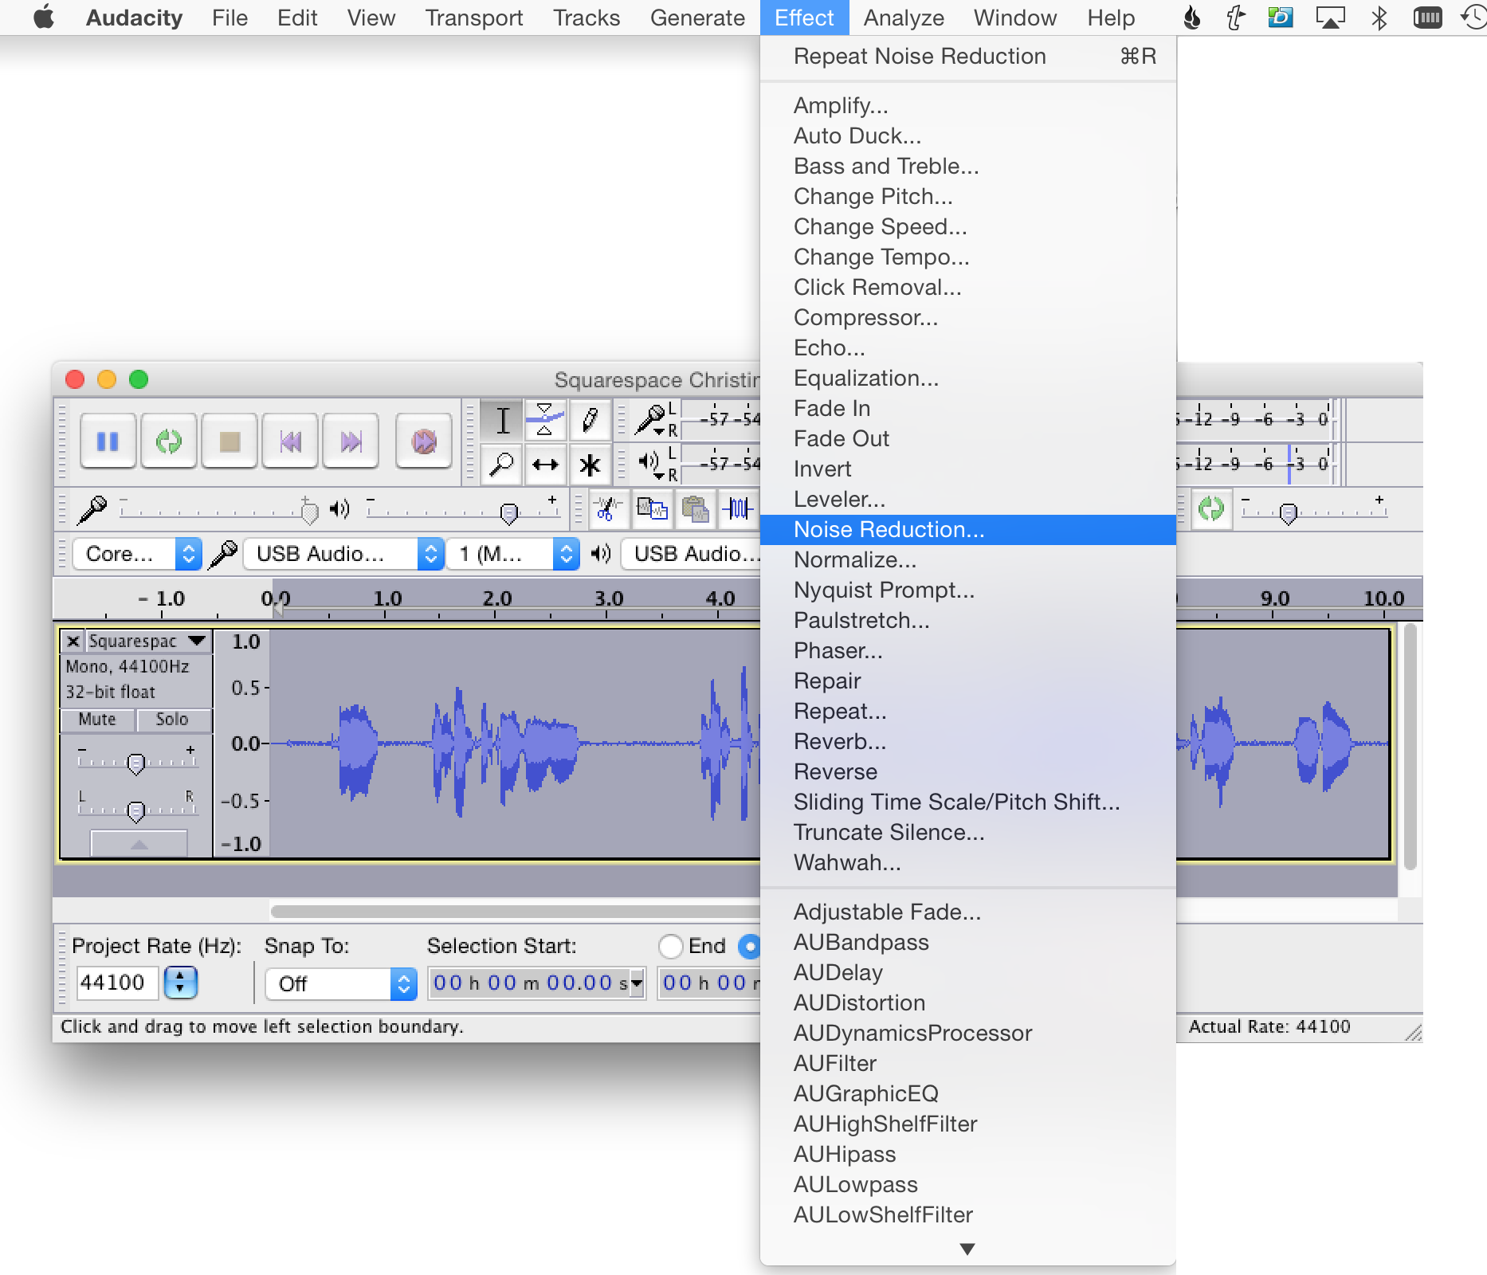Choose Compressor... effect
This screenshot has height=1275, width=1487.
click(968, 318)
